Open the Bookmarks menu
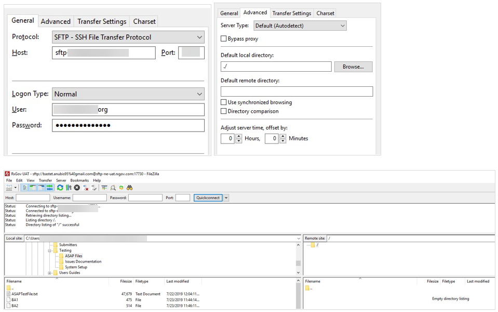The width and height of the screenshot is (498, 312). click(x=79, y=180)
